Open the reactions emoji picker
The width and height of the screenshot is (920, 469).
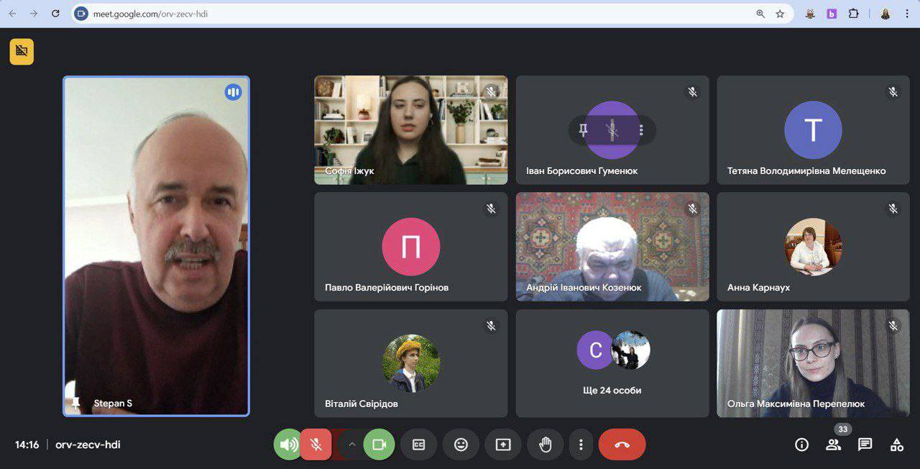tap(461, 445)
